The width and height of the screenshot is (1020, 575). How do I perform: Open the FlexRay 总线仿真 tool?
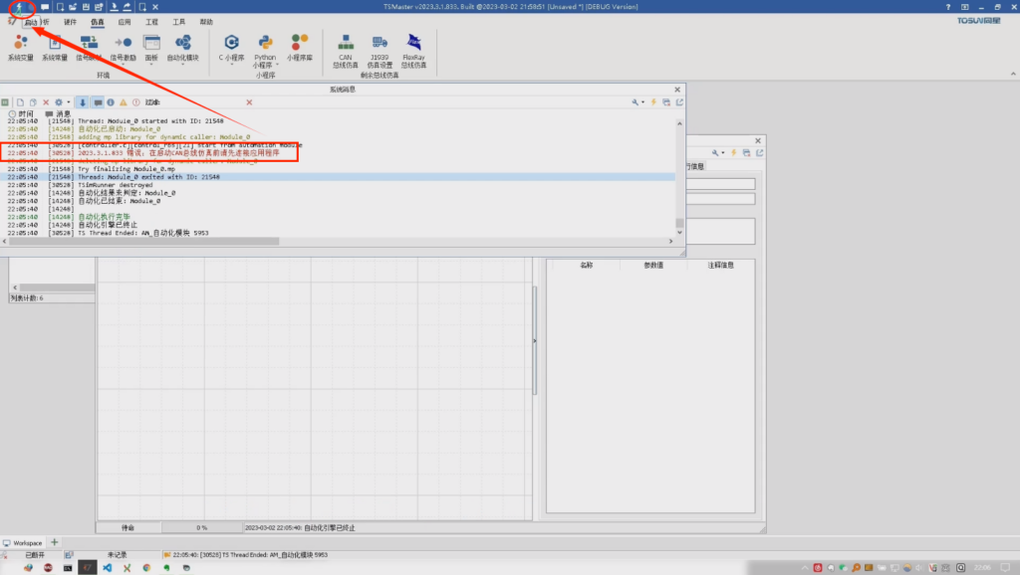click(413, 45)
